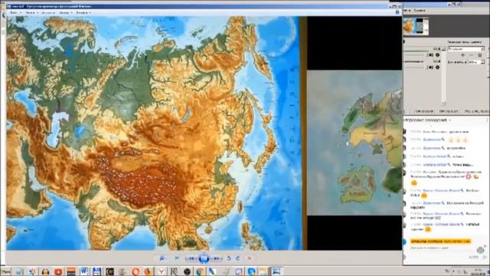Screen dimensions: 490x276
Task: Launch Opera browser from the taskbar
Action: (136, 271)
